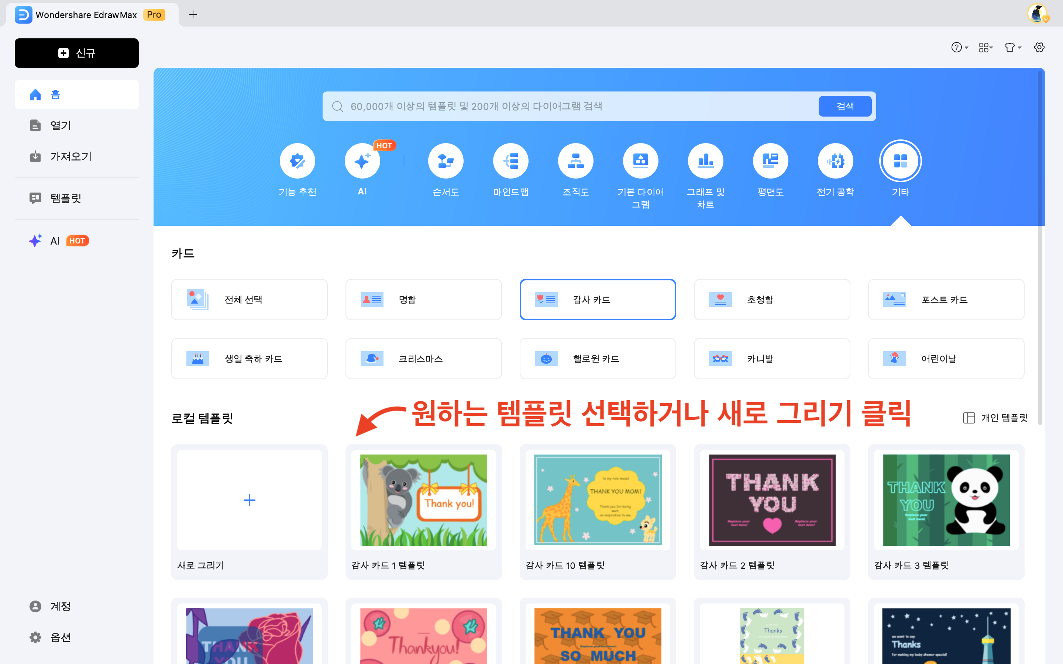Select the 마인드맵 mind map icon
The width and height of the screenshot is (1063, 664).
[510, 161]
